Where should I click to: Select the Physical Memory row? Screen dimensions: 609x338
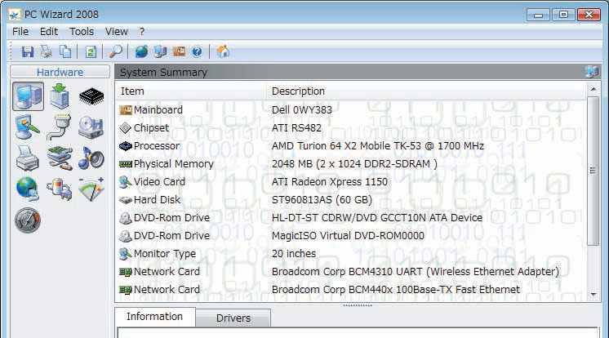coord(351,164)
